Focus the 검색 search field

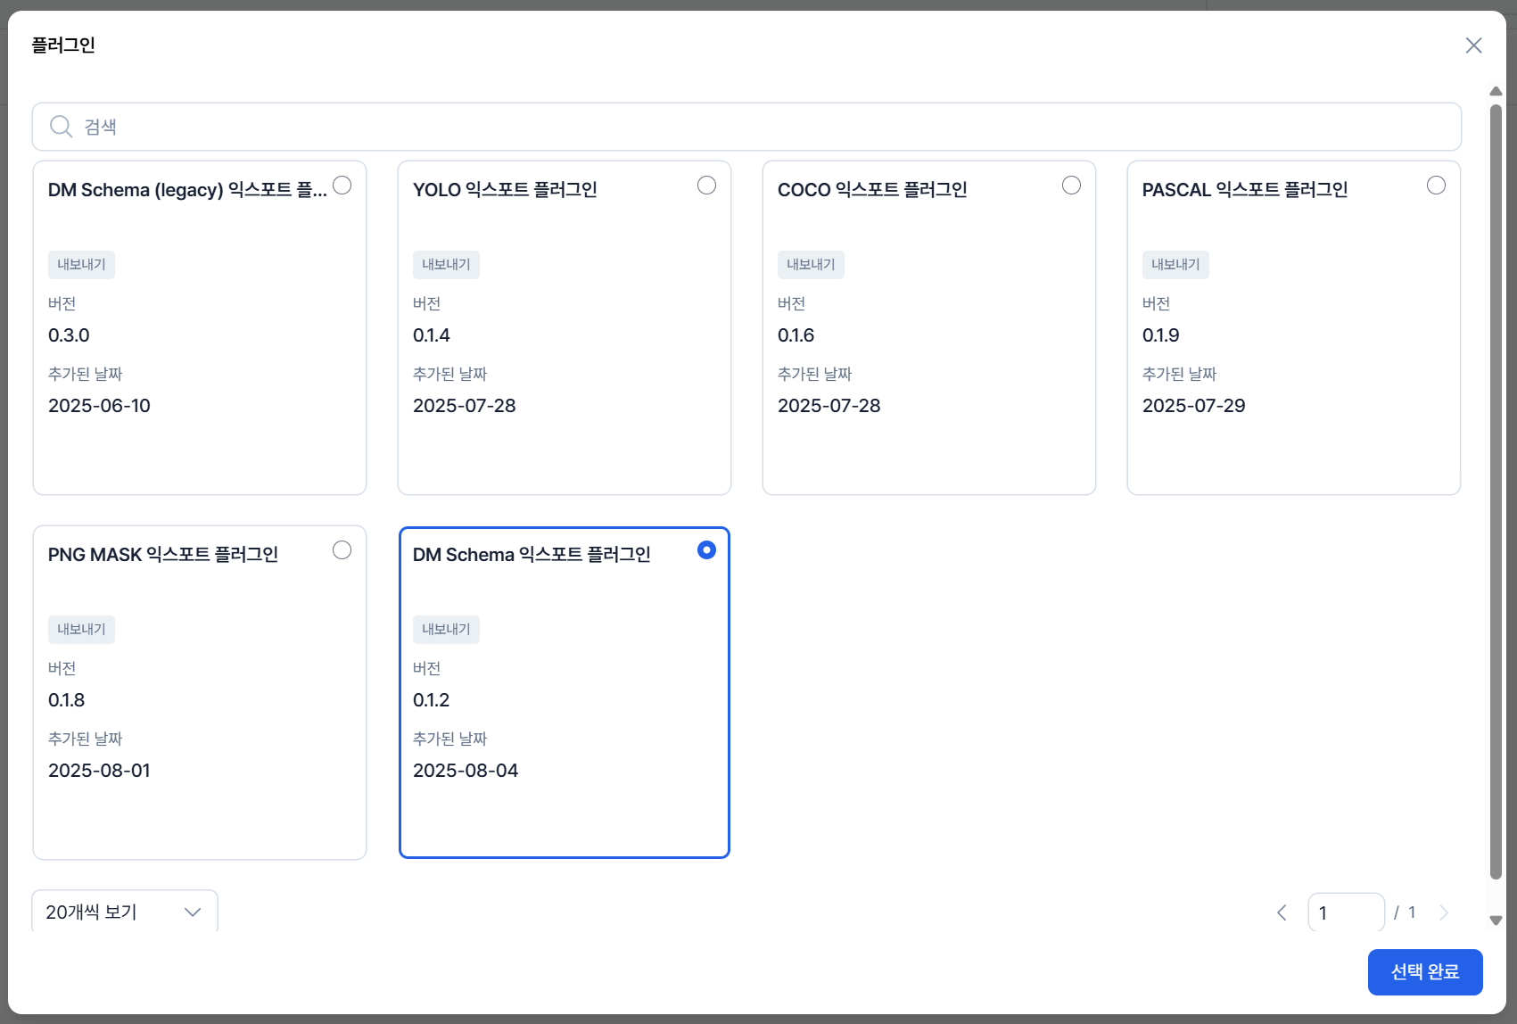click(746, 127)
